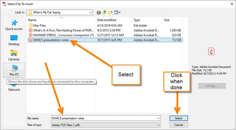Sort files by Name column
Viewport: 236px width, 130px height.
click(x=32, y=20)
